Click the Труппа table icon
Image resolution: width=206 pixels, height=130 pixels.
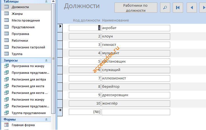(x=6, y=54)
